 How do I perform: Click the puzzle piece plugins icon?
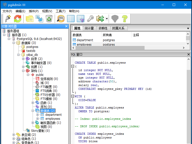click(100, 19)
